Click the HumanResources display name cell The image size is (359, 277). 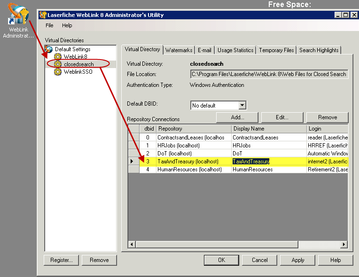coord(269,169)
